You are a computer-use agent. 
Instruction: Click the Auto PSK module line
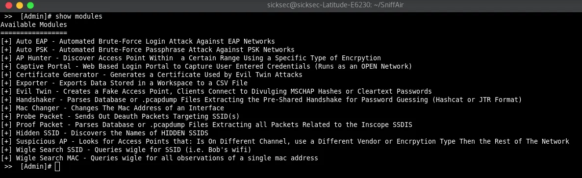tap(148, 50)
